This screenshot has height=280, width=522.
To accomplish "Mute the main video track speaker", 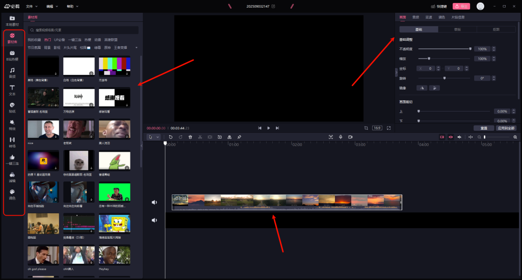I will [x=154, y=202].
